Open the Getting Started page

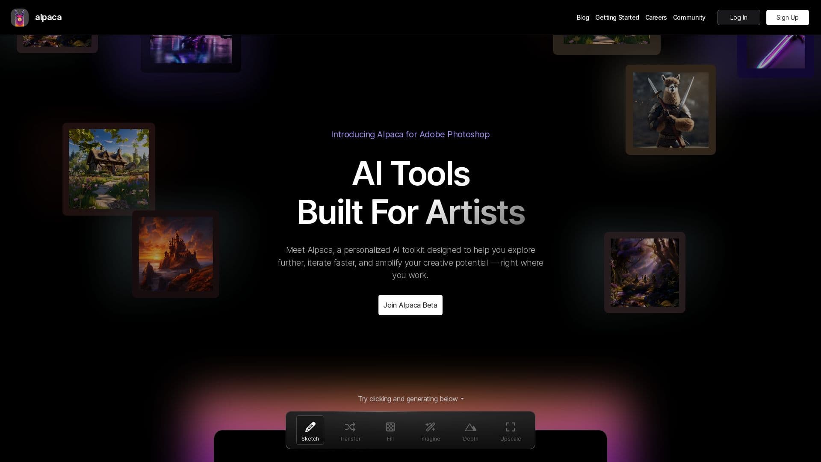click(x=617, y=18)
